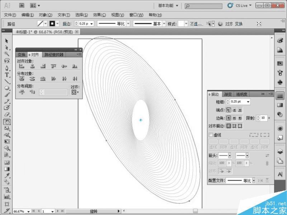The width and height of the screenshot is (287, 215).
Task: Select the Rotate tool in the toolbox
Action: [x=6, y=121]
